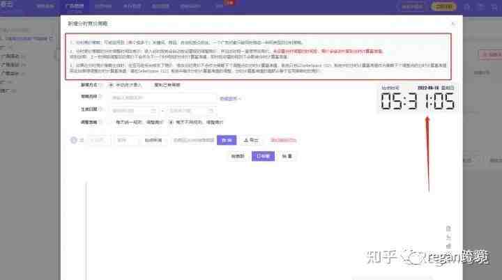Switch to the highlighted purple calendar view button

point(263,156)
